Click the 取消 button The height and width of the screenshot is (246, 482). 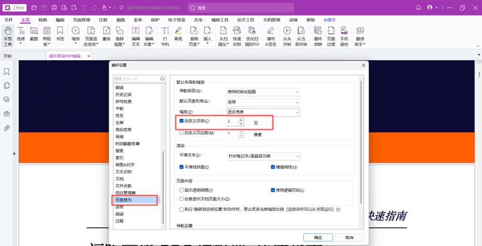(349, 238)
